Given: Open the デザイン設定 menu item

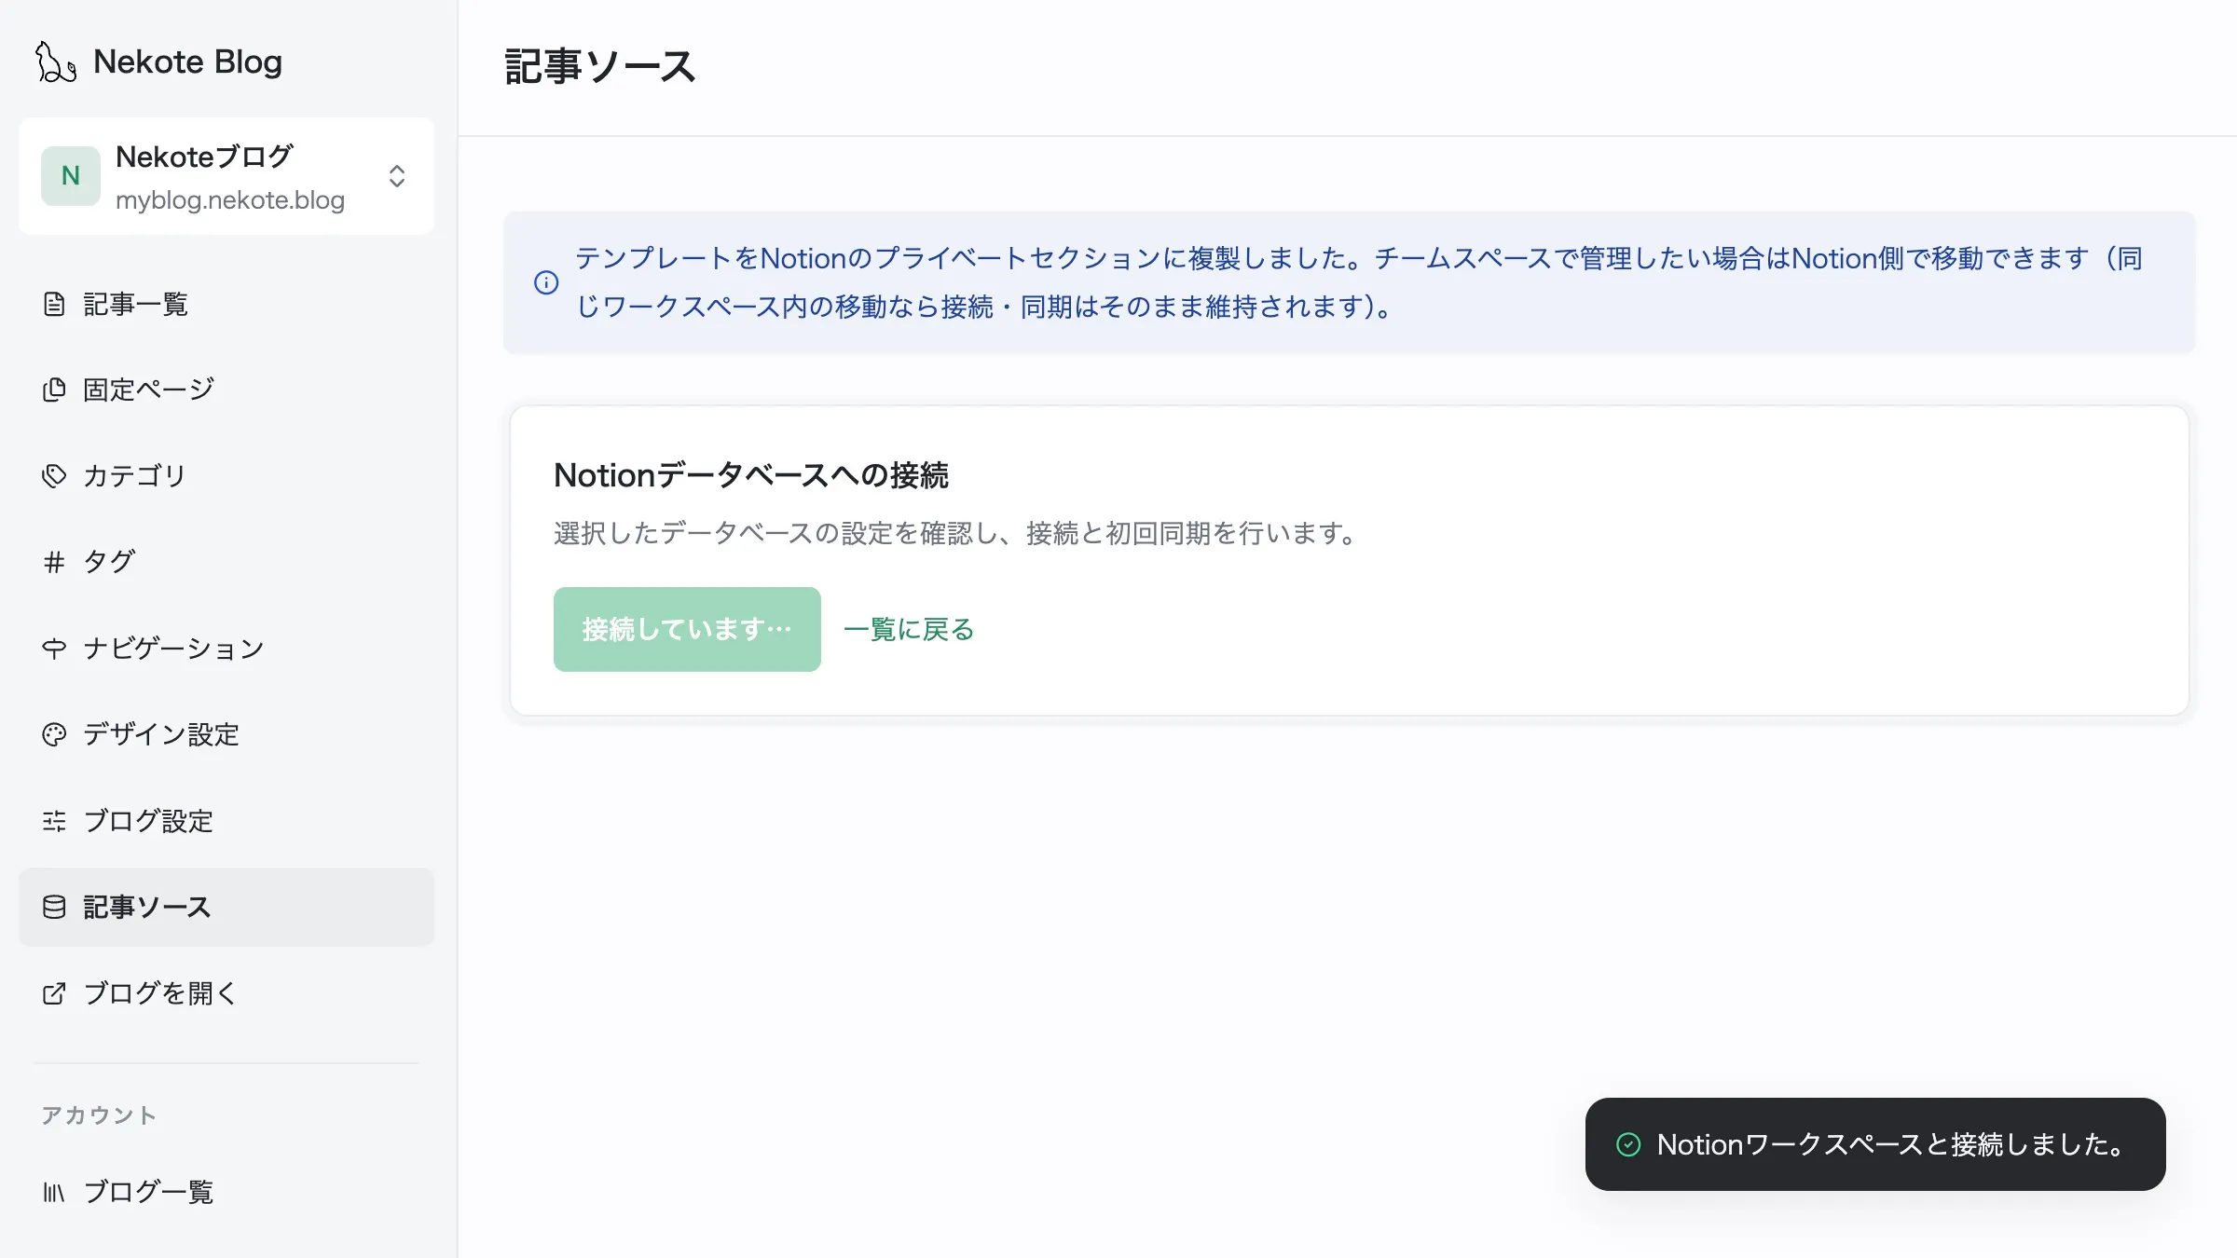Looking at the screenshot, I should tap(226, 734).
